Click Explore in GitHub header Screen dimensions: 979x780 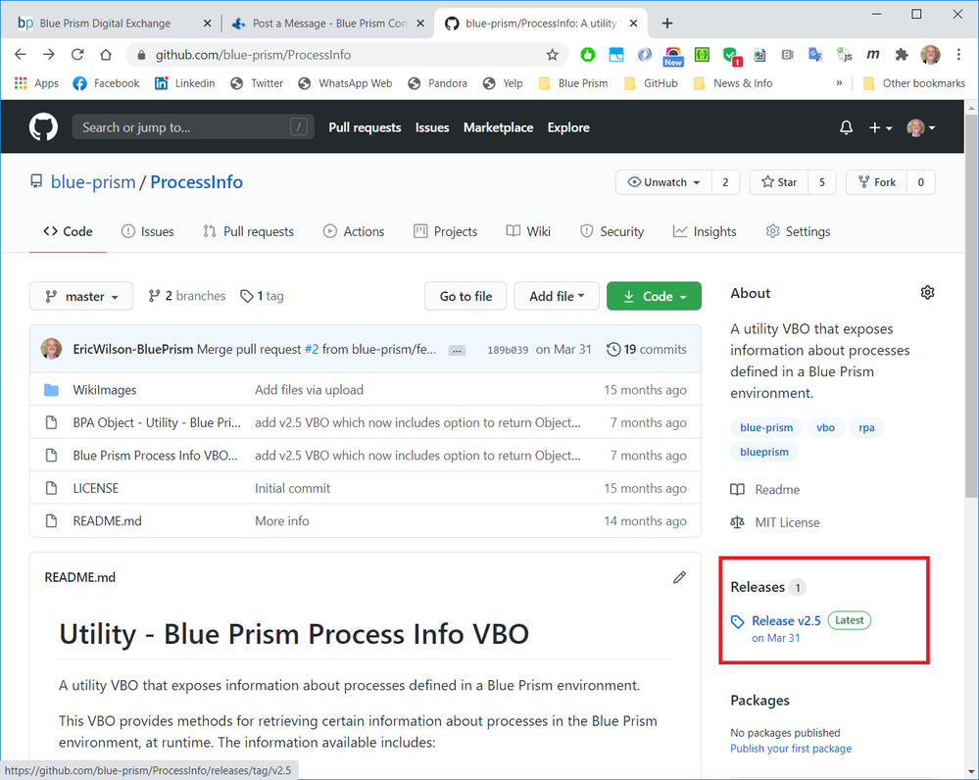coord(568,127)
